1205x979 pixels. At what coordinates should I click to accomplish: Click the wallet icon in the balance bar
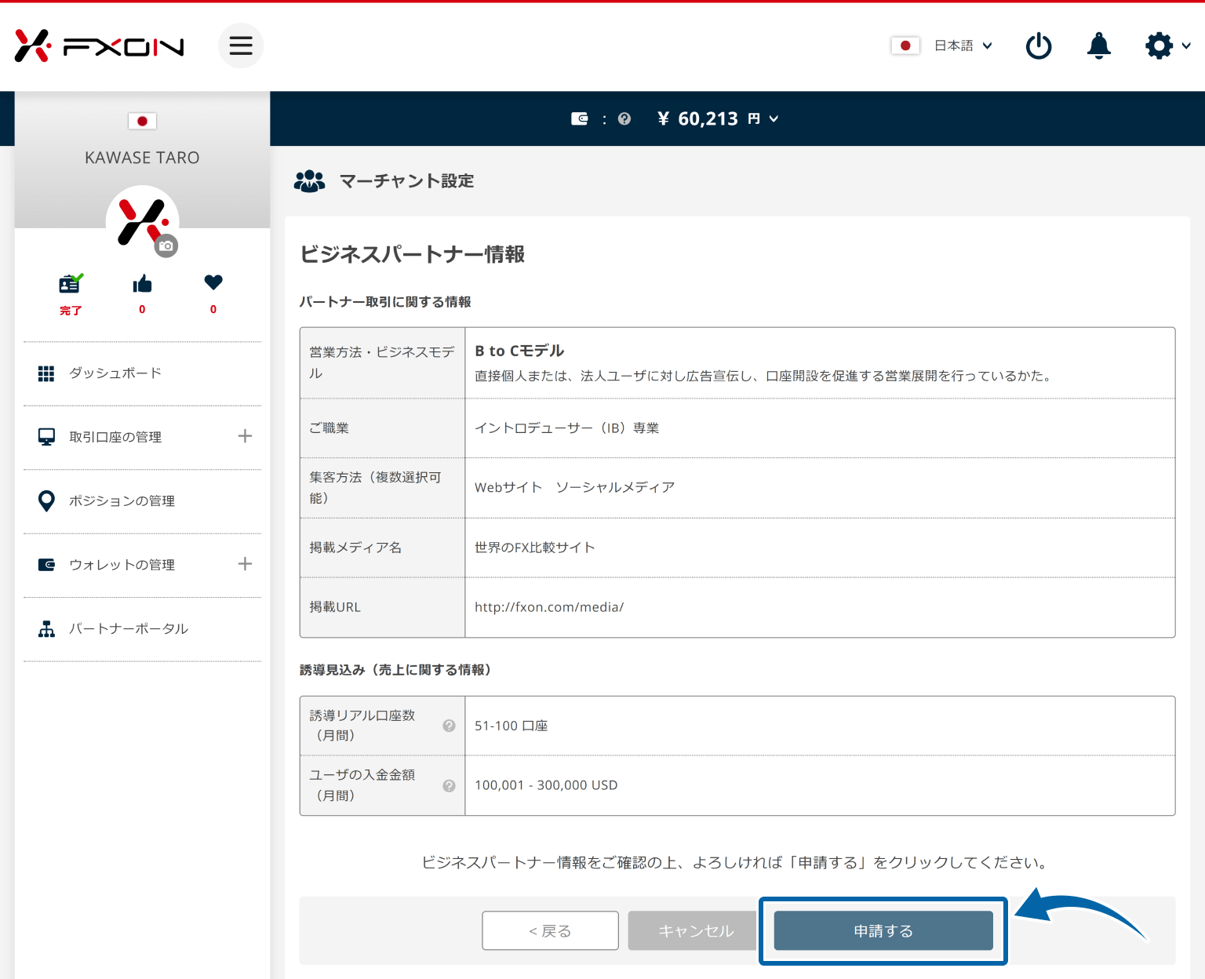580,118
